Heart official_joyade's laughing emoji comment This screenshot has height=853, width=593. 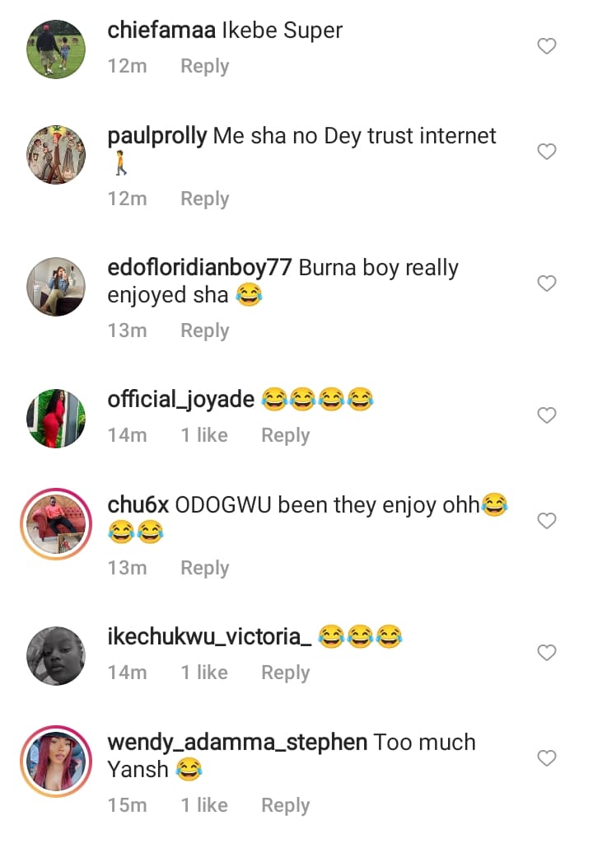(547, 415)
